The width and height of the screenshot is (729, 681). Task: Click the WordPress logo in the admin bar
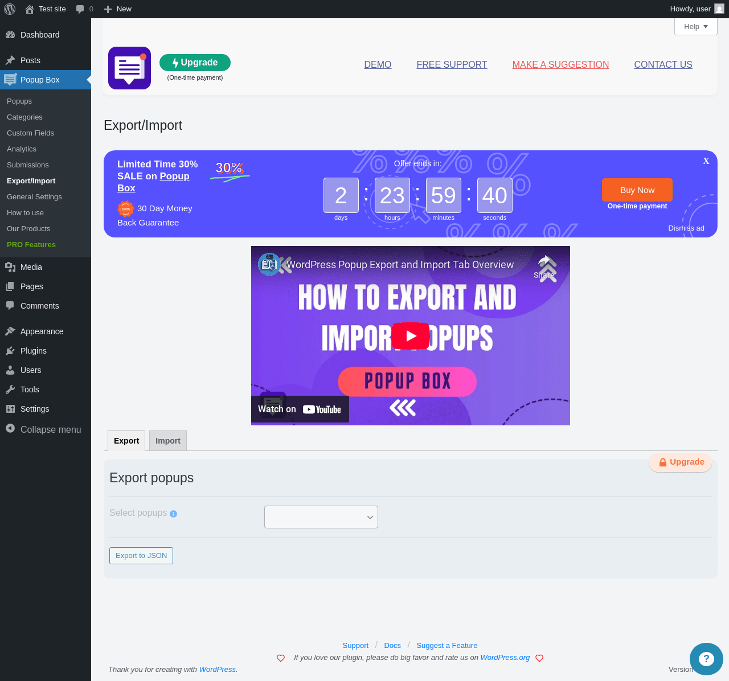click(x=10, y=9)
